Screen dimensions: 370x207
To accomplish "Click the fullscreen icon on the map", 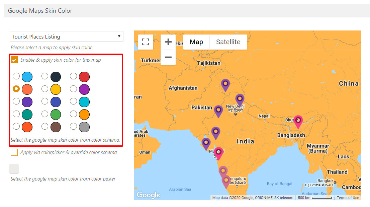I will click(146, 42).
